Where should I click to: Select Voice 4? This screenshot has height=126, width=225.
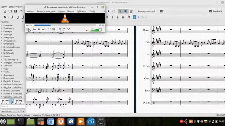(146, 17)
